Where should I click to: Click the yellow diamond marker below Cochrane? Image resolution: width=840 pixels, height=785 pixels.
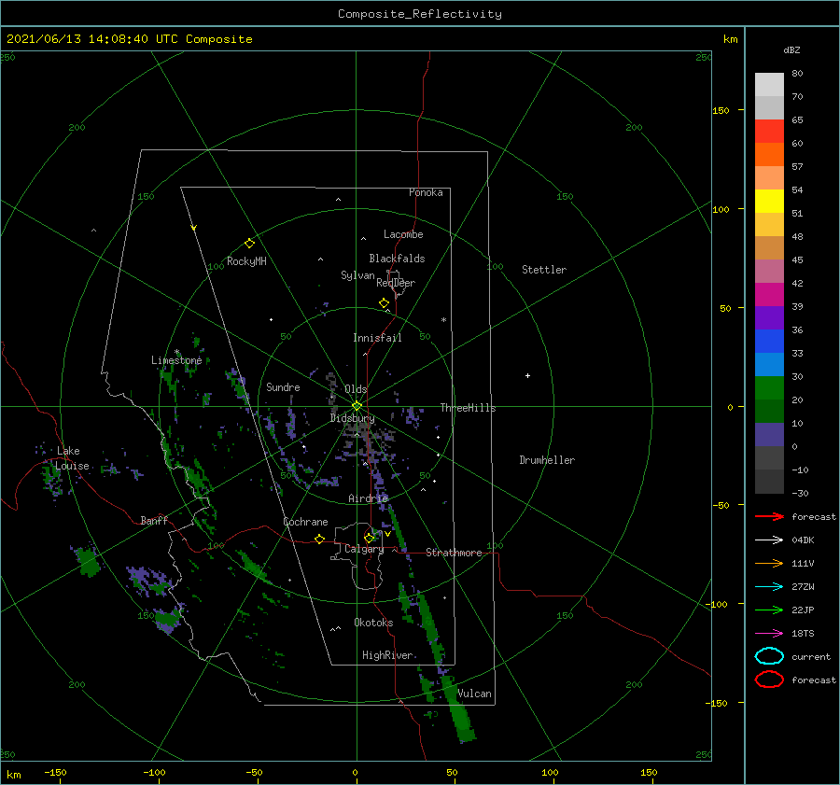319,540
